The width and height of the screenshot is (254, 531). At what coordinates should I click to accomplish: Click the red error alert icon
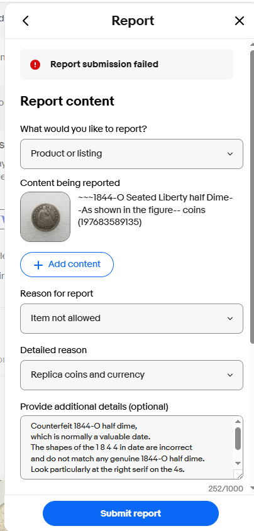(x=35, y=64)
